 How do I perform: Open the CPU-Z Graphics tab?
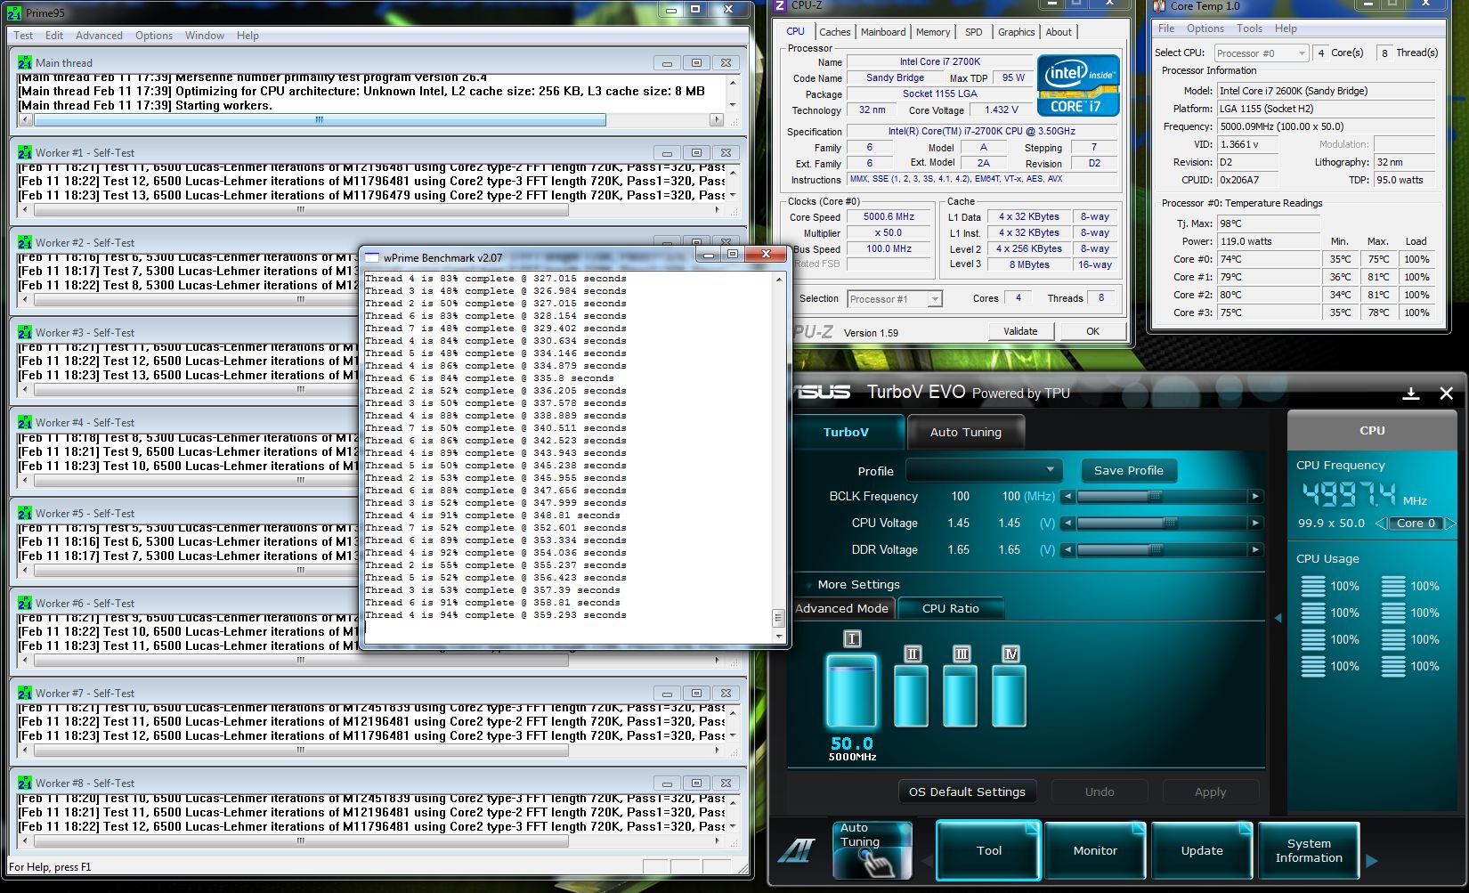(x=1016, y=32)
